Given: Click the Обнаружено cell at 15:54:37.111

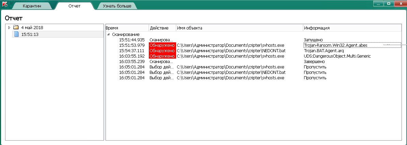Looking at the screenshot, I should (x=162, y=50).
